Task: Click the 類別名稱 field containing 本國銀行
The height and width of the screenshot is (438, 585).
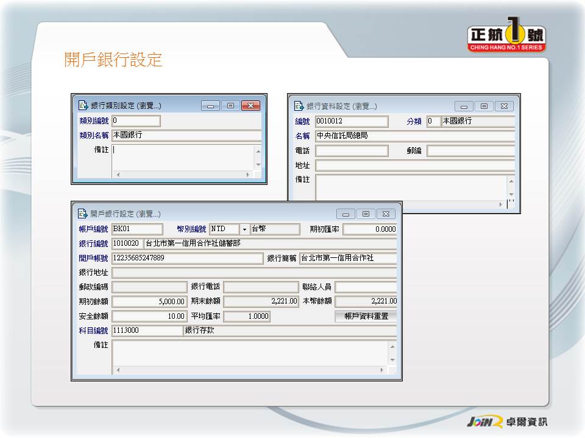Action: point(186,136)
